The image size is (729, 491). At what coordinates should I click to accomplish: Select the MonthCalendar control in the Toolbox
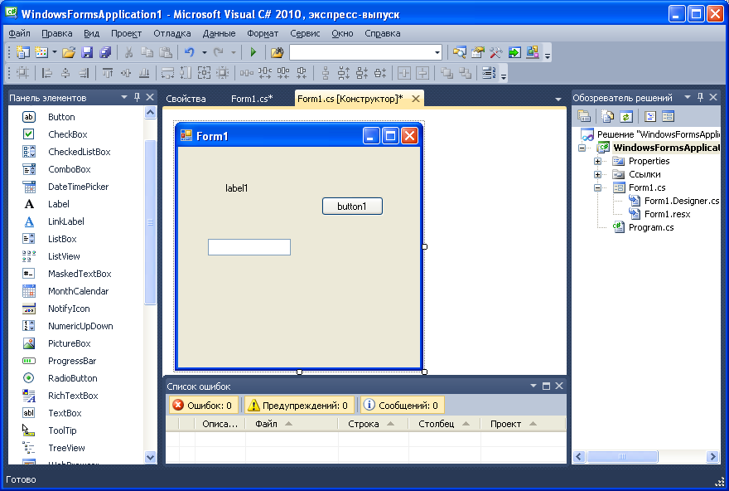[78, 291]
